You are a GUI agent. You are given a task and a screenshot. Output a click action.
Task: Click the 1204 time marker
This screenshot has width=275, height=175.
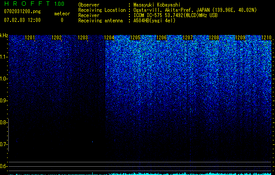(109, 38)
